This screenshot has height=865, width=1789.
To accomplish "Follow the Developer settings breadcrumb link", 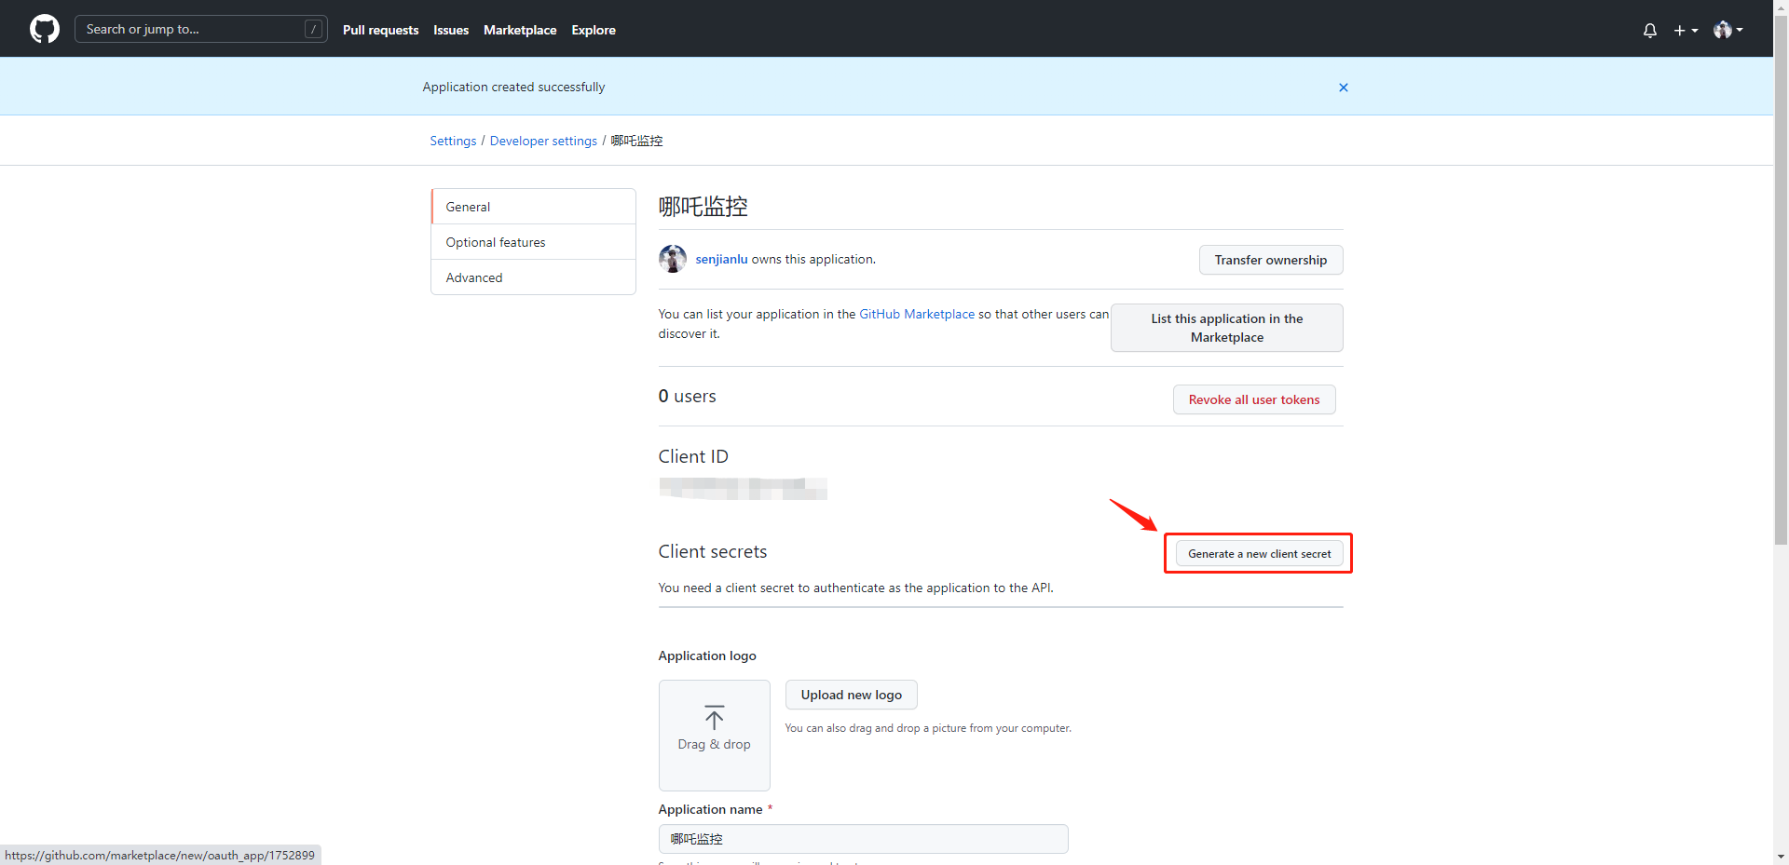I will click(x=543, y=141).
